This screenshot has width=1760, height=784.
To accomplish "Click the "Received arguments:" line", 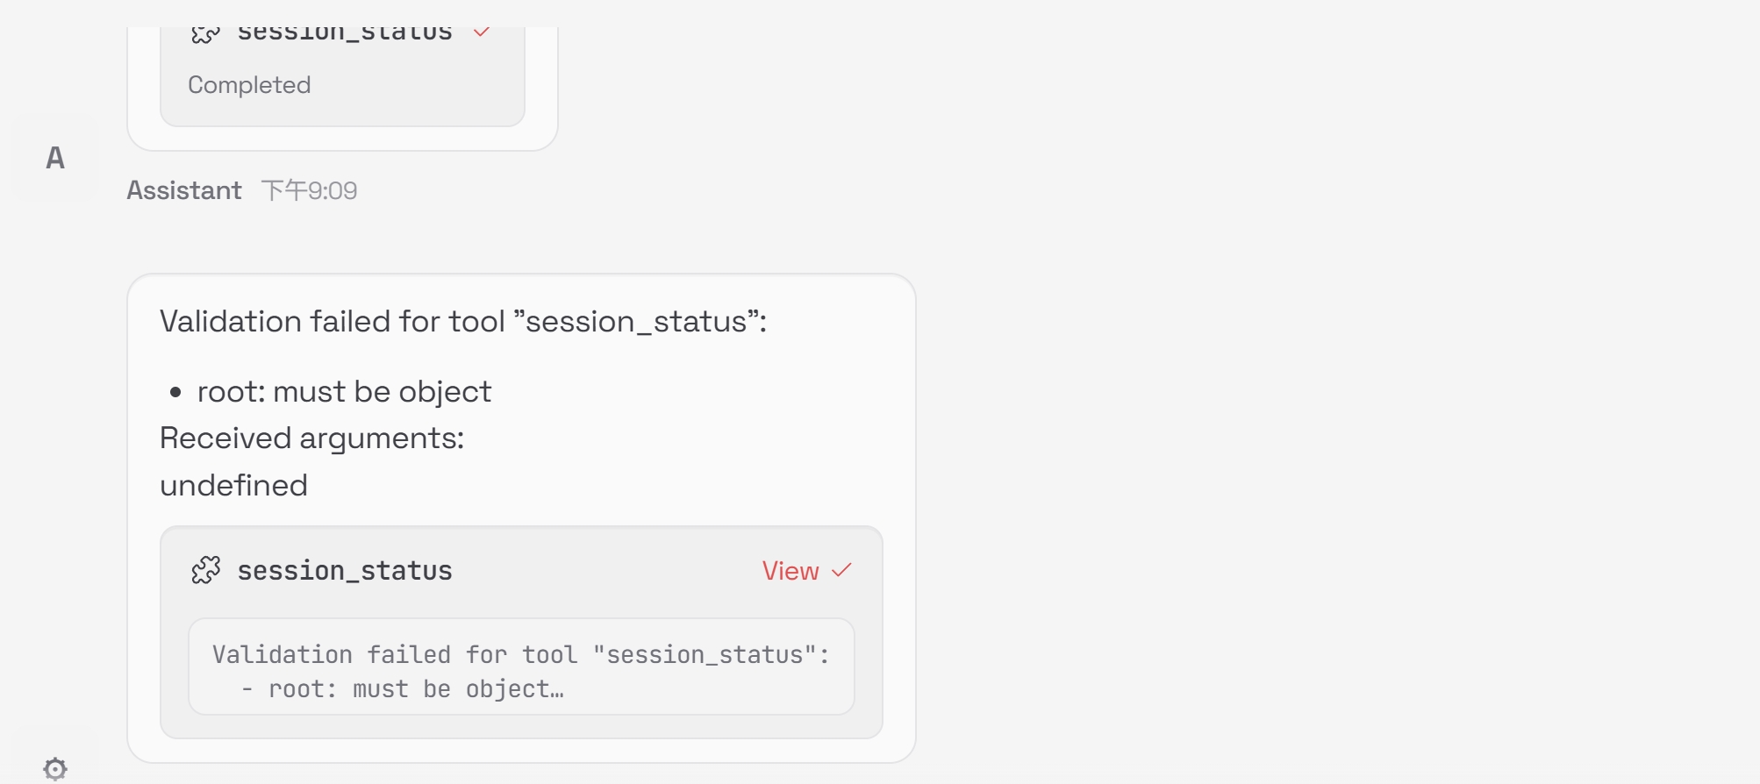I will (x=311, y=438).
